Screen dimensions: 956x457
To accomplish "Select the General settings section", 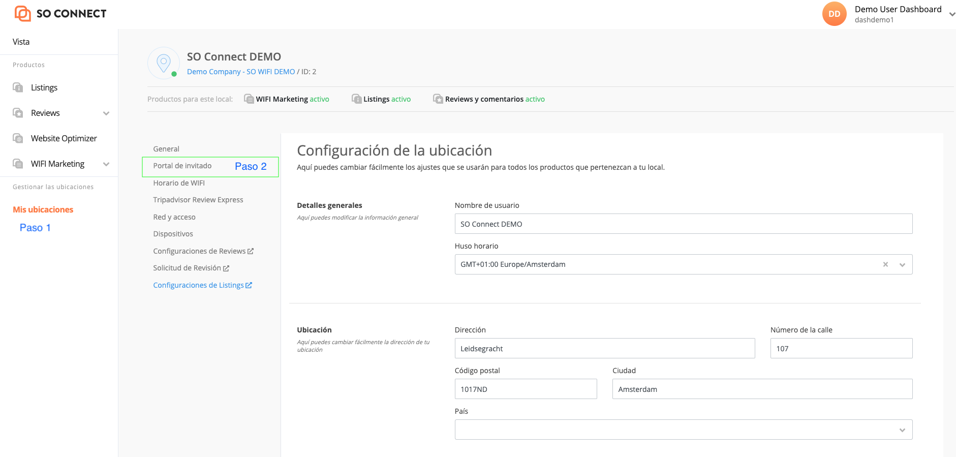I will 166,149.
